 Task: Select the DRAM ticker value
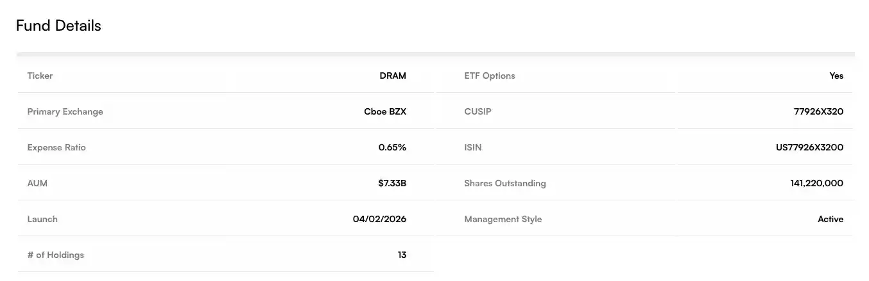(x=393, y=76)
